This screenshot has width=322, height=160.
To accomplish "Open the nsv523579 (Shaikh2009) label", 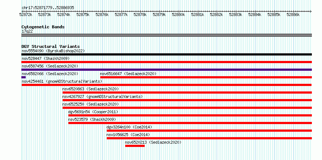I will point(92,119).
